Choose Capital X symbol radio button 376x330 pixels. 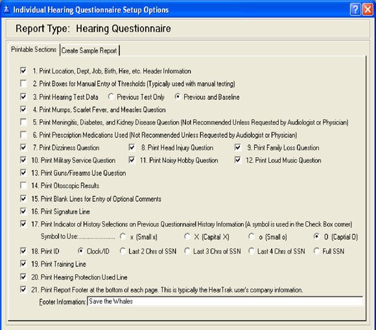pyautogui.click(x=187, y=237)
